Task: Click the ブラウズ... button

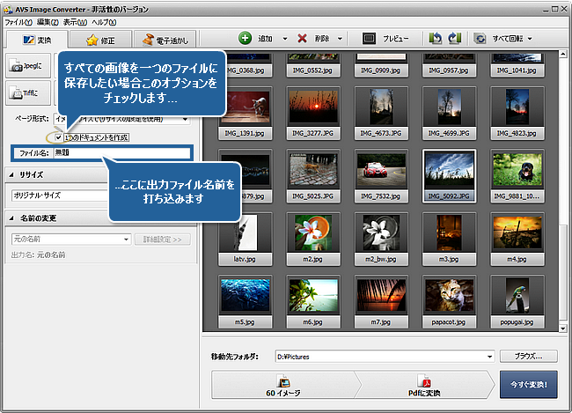Action: [x=529, y=357]
